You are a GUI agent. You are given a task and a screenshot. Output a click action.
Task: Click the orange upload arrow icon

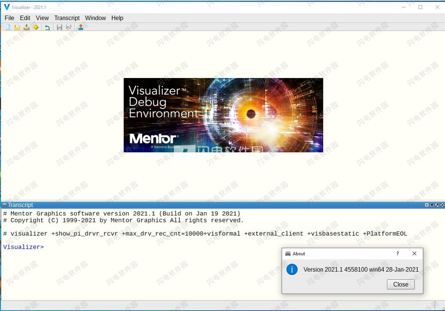(x=81, y=27)
